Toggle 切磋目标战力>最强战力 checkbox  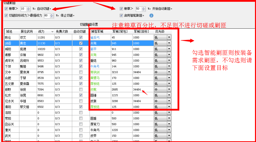point(6,16)
